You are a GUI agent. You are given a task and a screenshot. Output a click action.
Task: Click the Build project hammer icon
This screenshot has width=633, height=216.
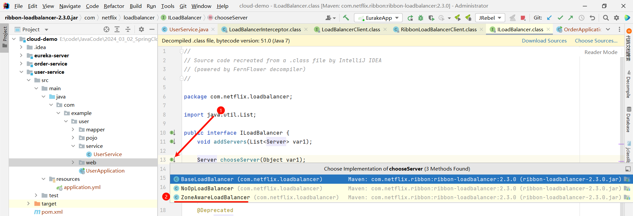tap(346, 18)
